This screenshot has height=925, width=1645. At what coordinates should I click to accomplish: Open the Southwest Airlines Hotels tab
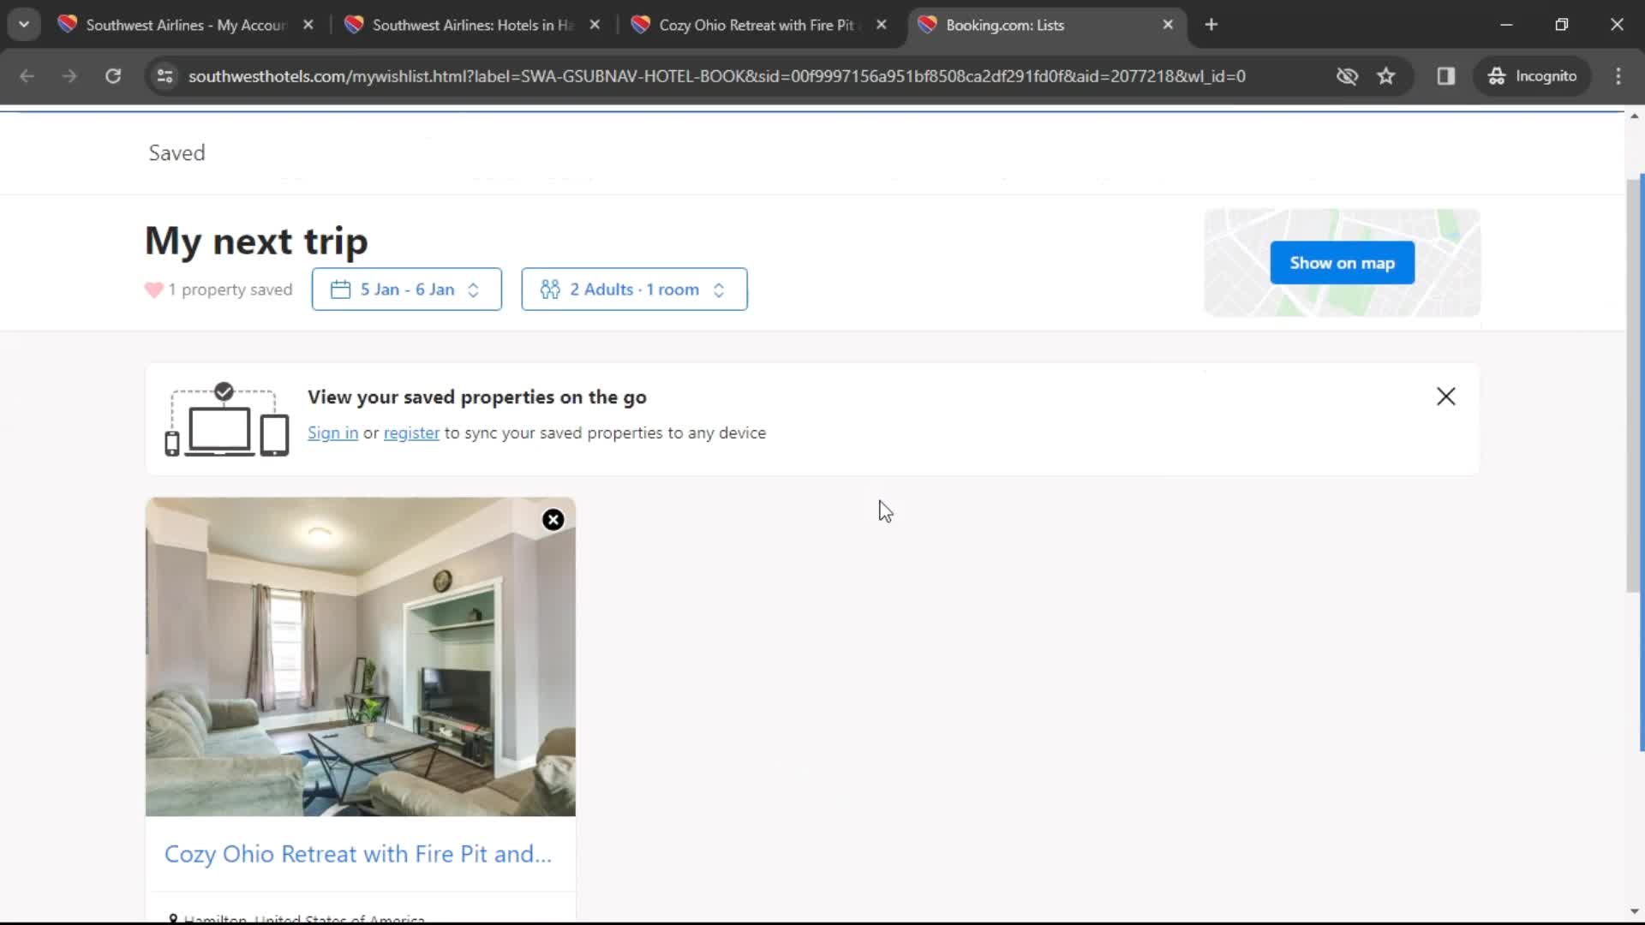click(x=471, y=25)
